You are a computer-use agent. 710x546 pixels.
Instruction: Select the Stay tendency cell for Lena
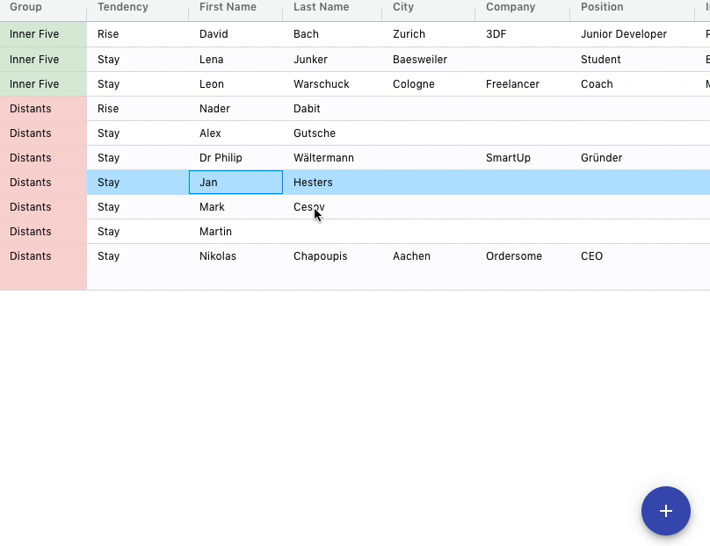138,60
